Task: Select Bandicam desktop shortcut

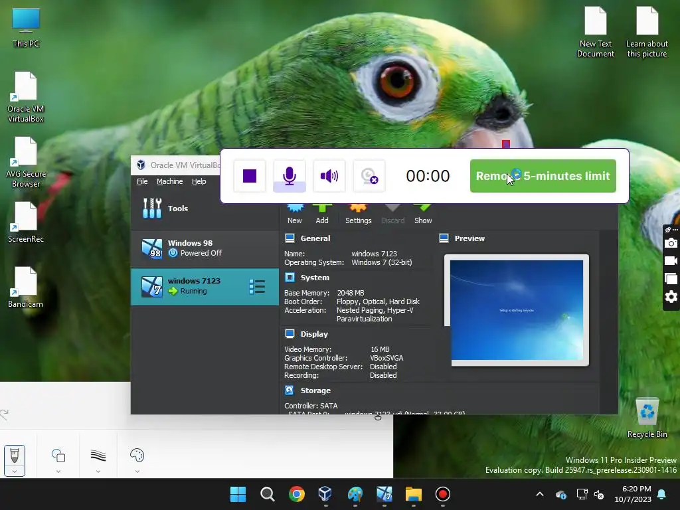Action: [26, 288]
